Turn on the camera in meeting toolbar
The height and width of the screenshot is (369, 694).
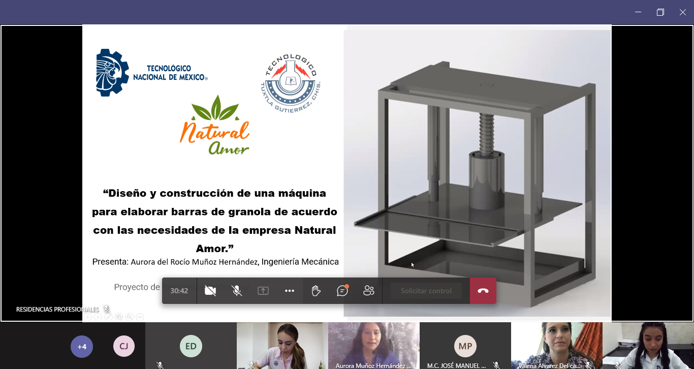[210, 291]
